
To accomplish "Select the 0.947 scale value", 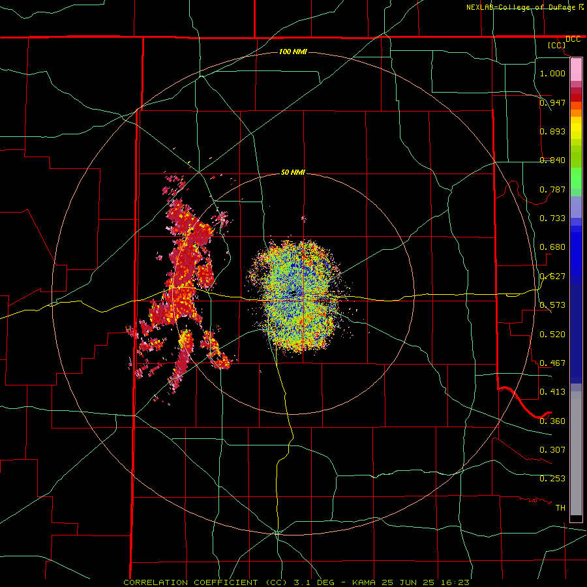I will pyautogui.click(x=552, y=102).
